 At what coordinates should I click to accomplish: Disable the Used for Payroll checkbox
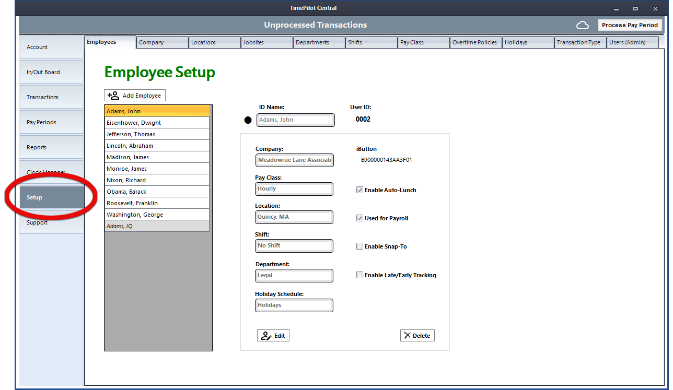tap(359, 218)
